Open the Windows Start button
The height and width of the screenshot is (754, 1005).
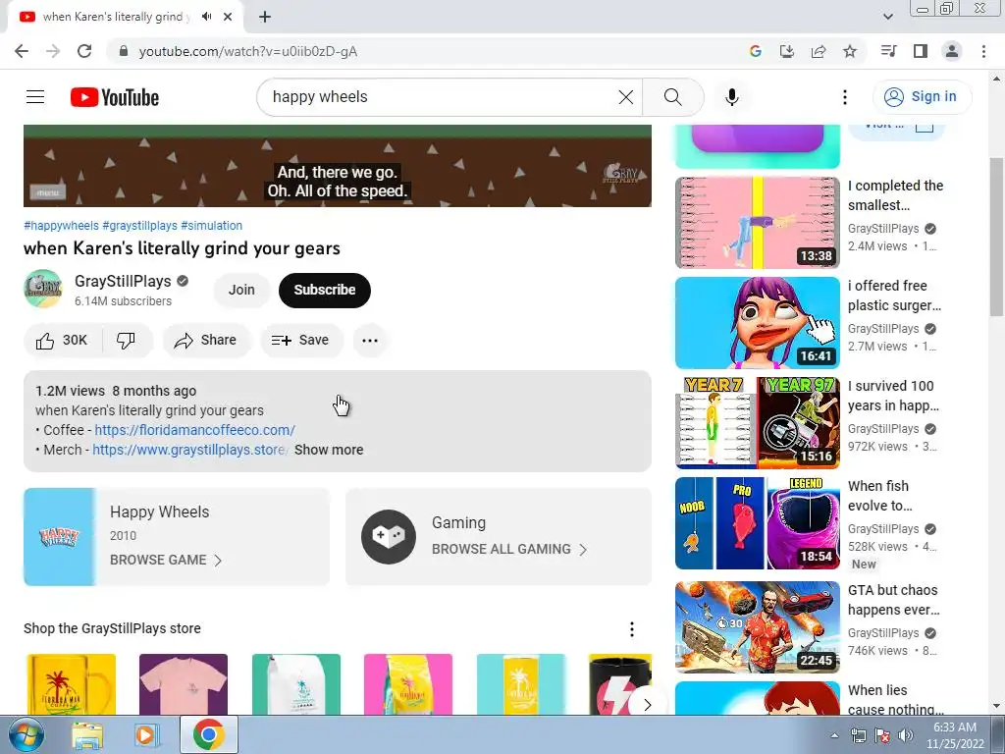coord(26,734)
